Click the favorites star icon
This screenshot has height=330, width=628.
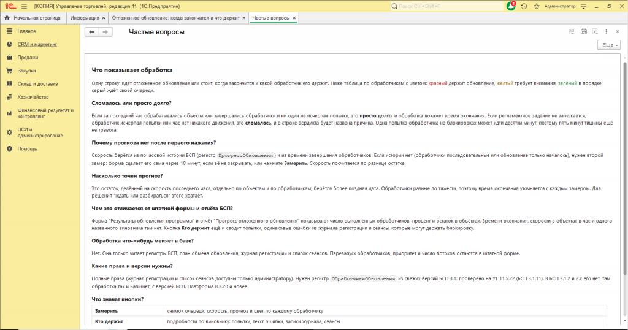(x=537, y=6)
